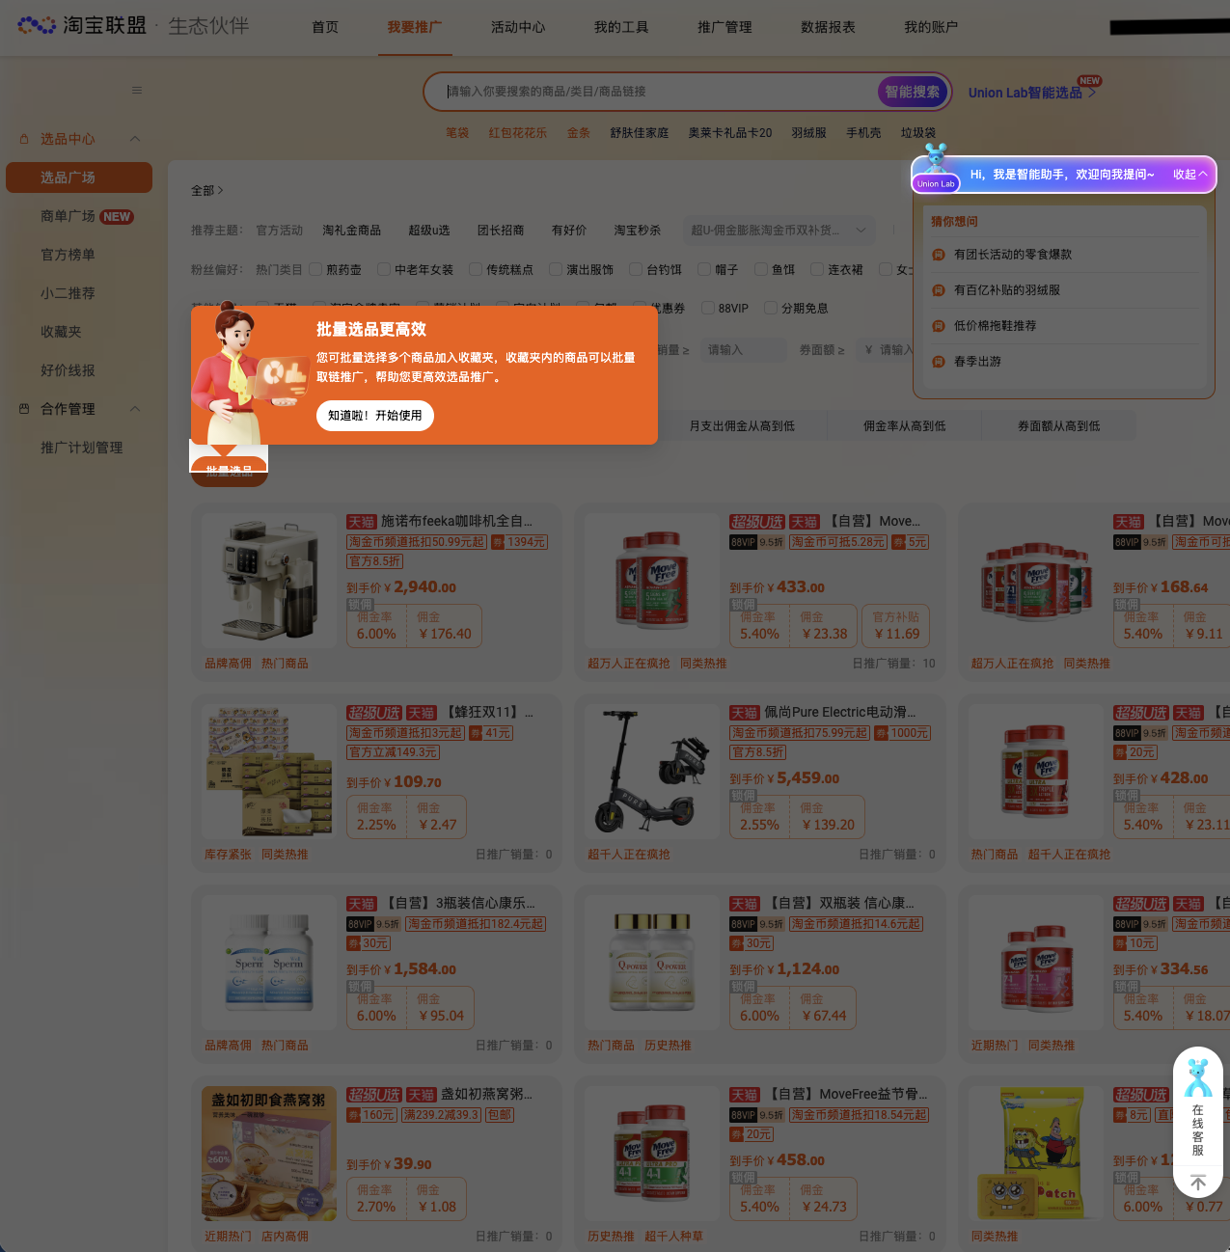Click the 知道啦！开始使用 button
1230x1252 pixels.
(375, 416)
